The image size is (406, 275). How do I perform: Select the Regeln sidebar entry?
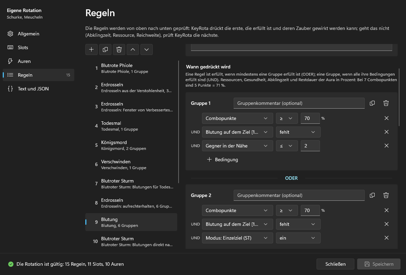coord(39,75)
